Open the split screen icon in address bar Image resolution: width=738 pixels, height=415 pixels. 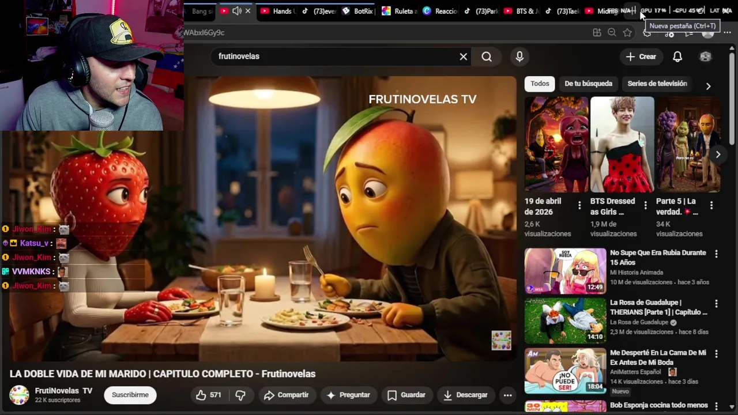pos(597,33)
